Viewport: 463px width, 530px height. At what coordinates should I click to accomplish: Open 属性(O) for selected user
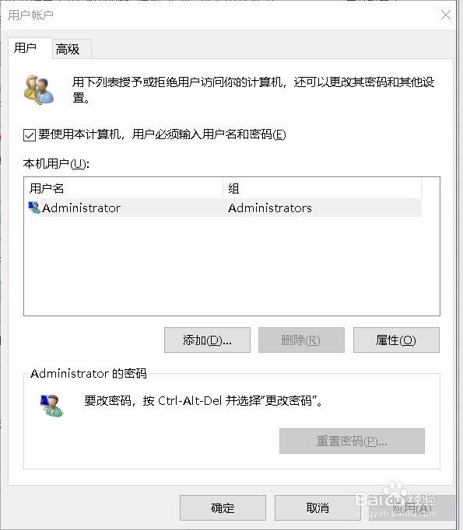pyautogui.click(x=396, y=340)
